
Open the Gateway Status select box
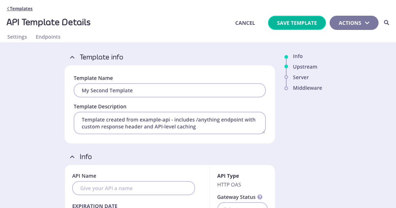(x=242, y=205)
